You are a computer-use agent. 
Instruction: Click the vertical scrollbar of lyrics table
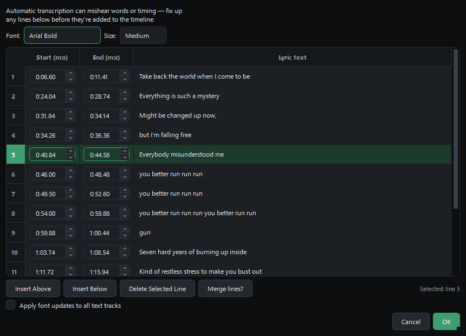point(456,129)
